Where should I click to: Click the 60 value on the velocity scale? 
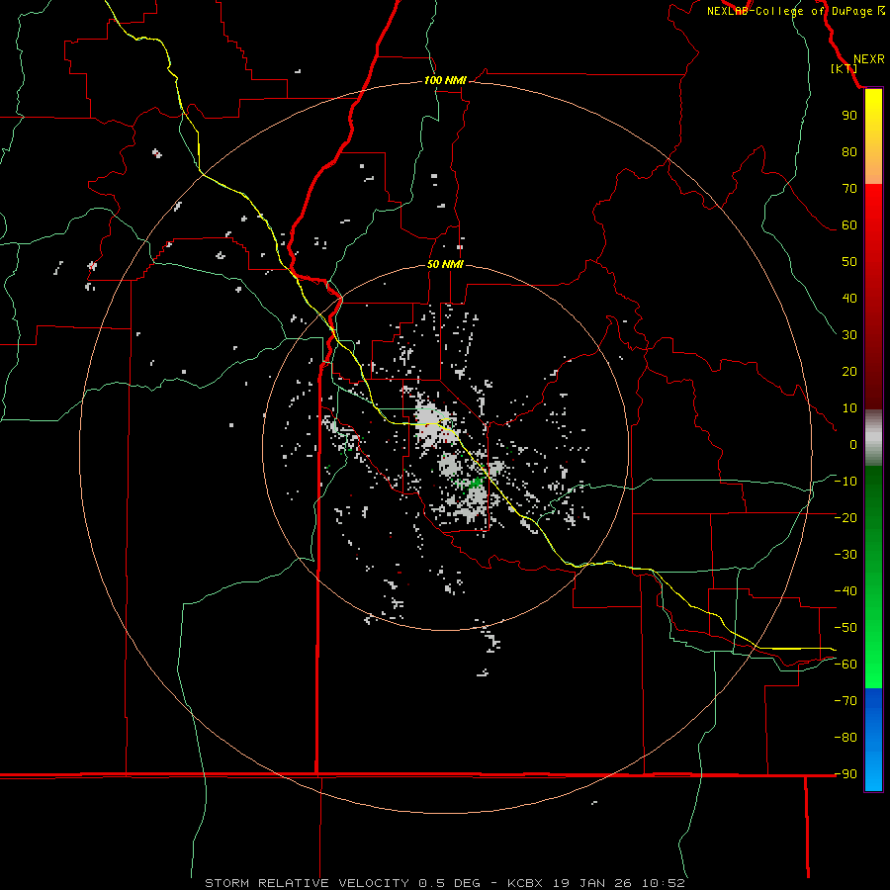(849, 224)
